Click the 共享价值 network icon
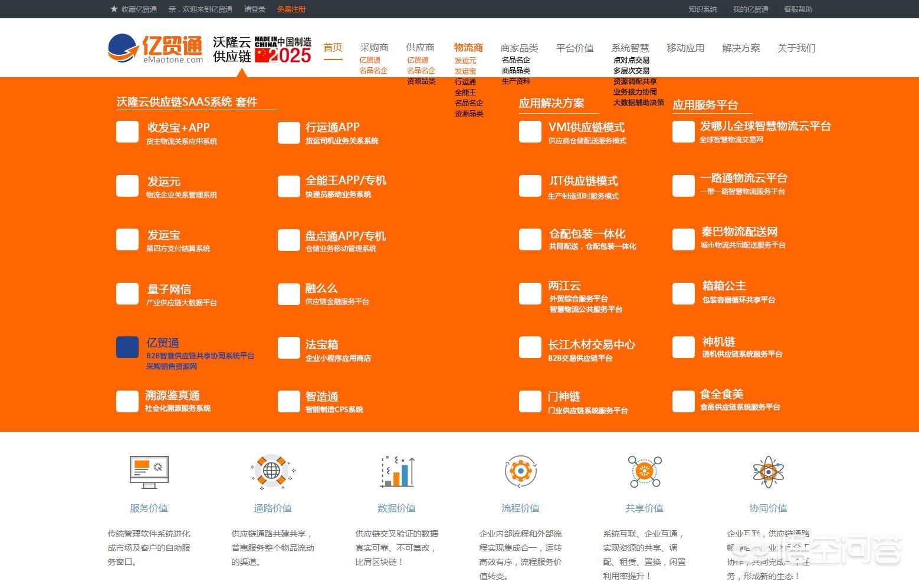Screen dimensions: 919x582 tap(645, 471)
